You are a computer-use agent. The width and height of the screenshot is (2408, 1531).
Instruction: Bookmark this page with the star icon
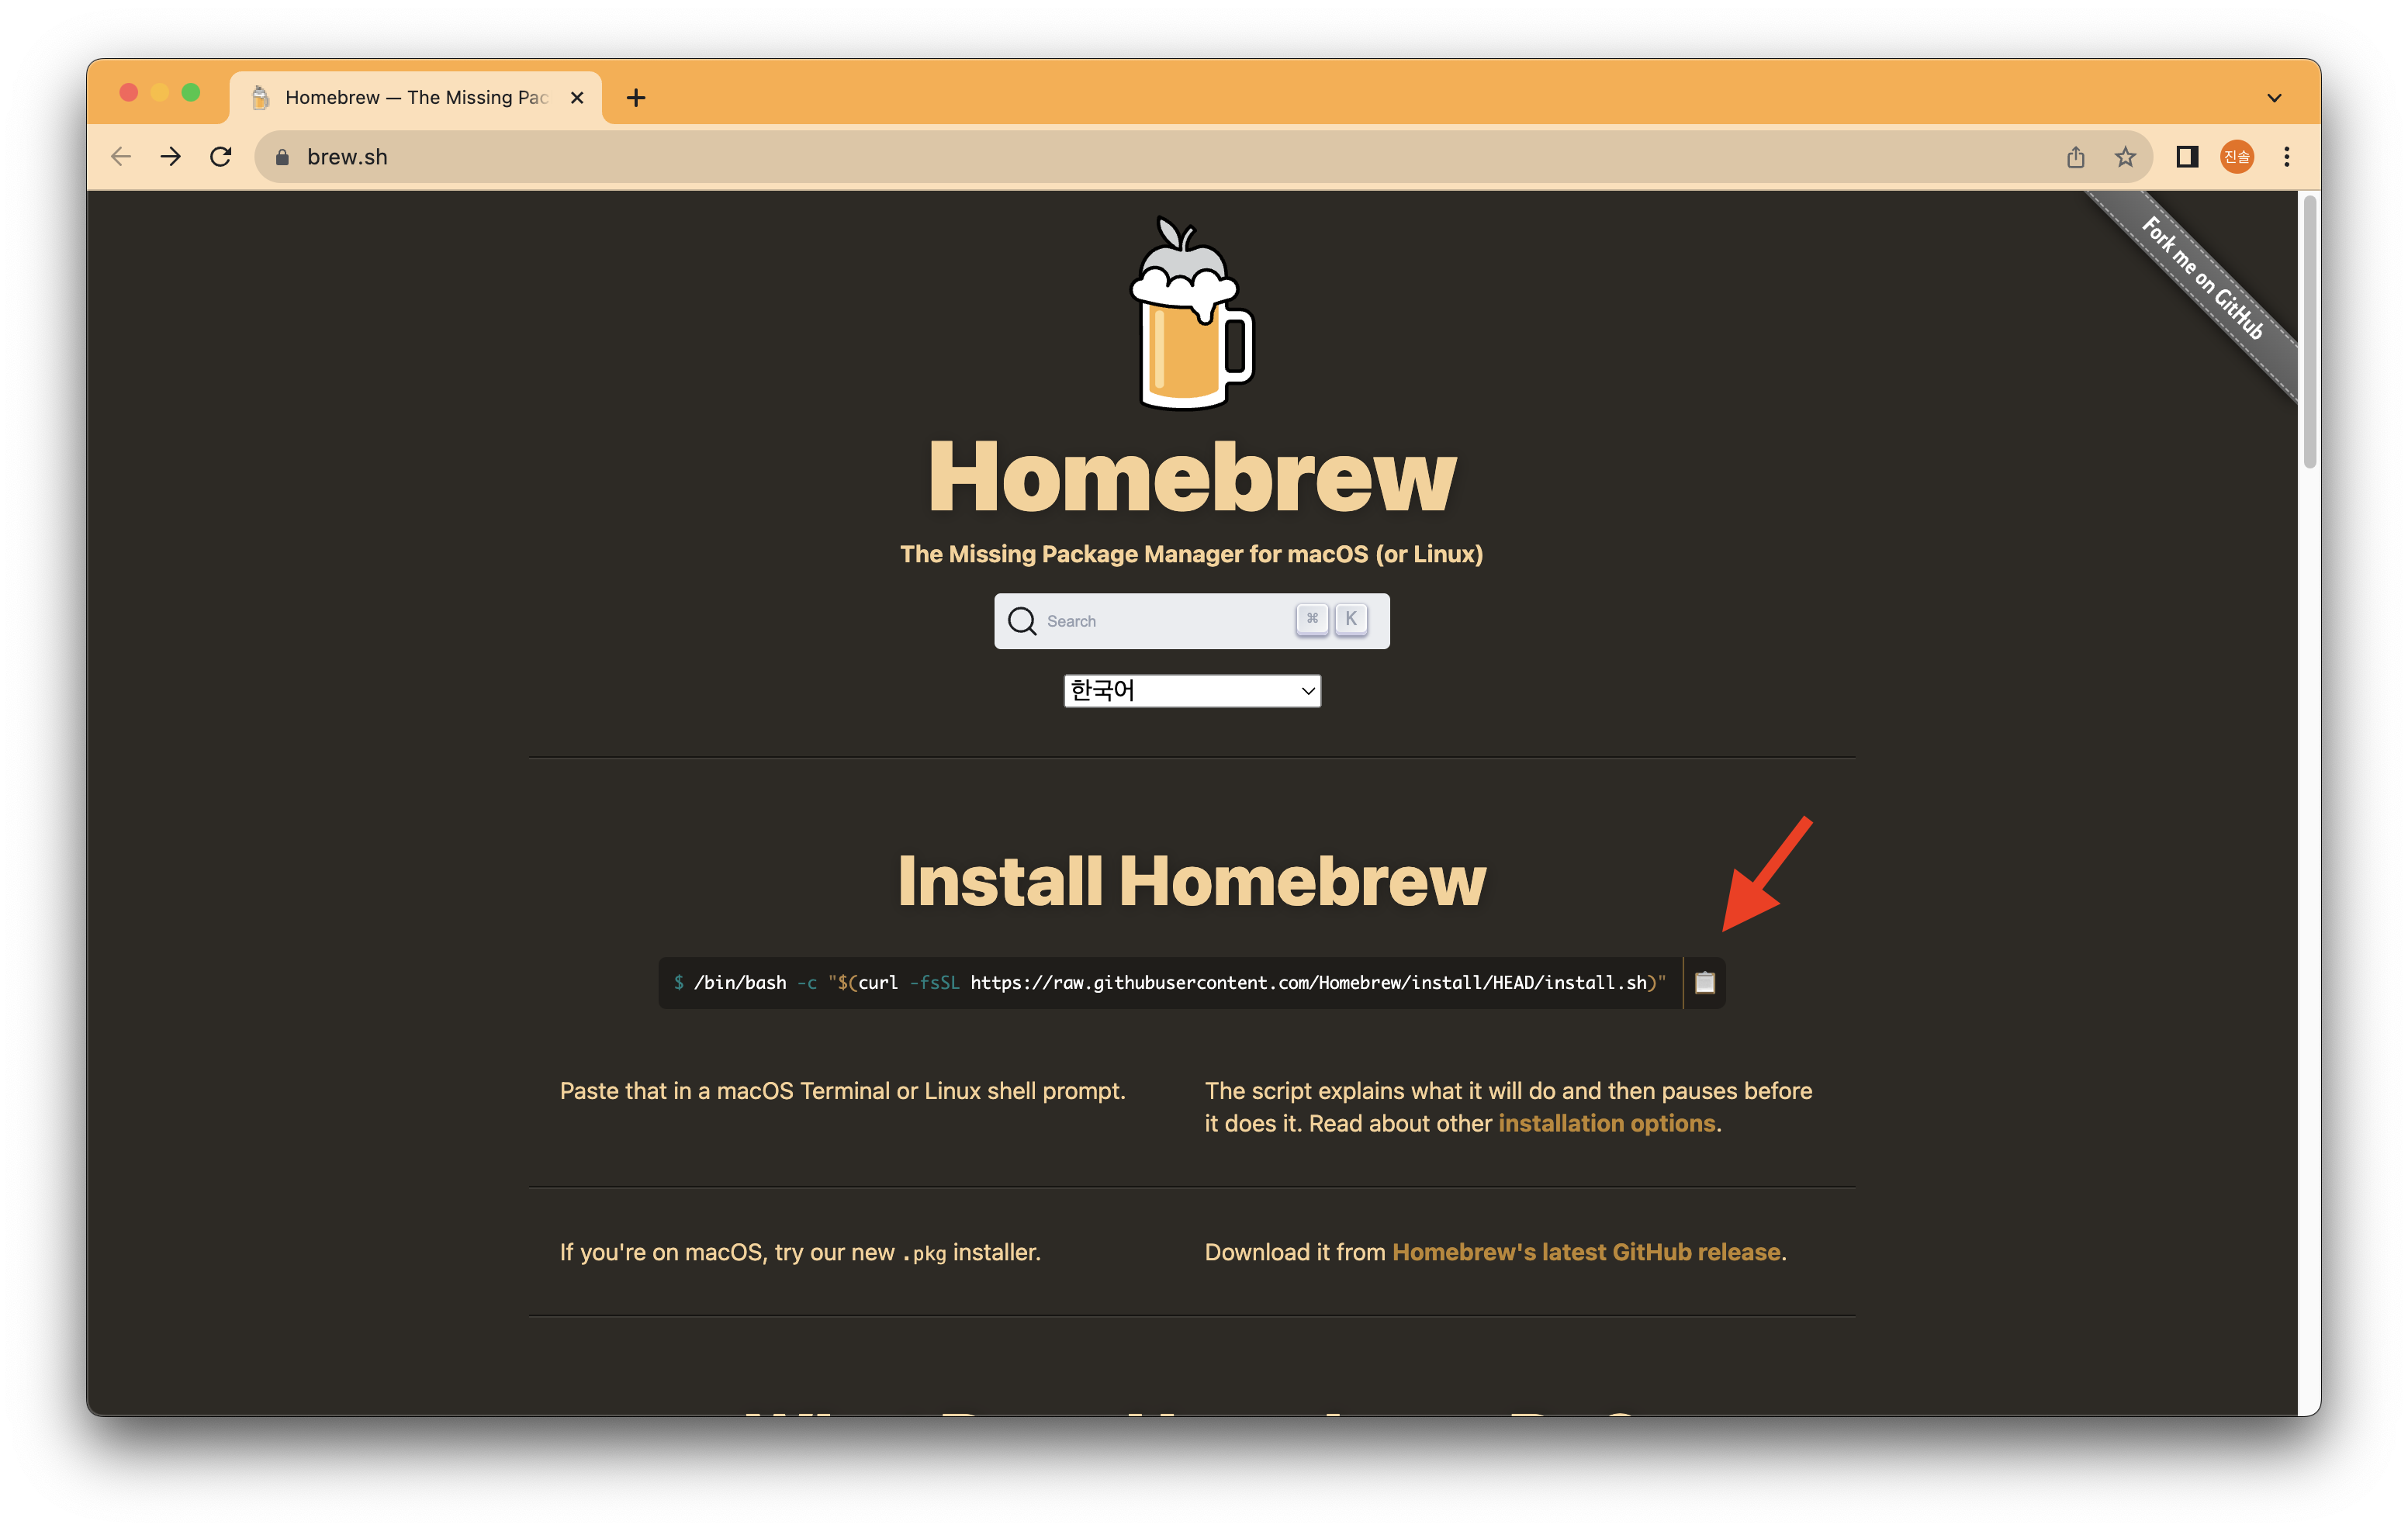point(2125,156)
